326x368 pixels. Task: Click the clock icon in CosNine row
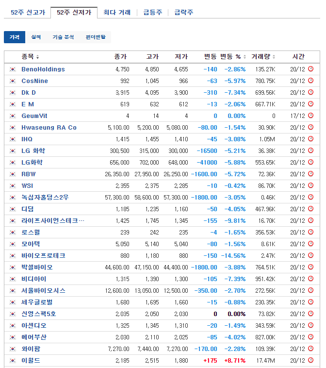click(311, 81)
